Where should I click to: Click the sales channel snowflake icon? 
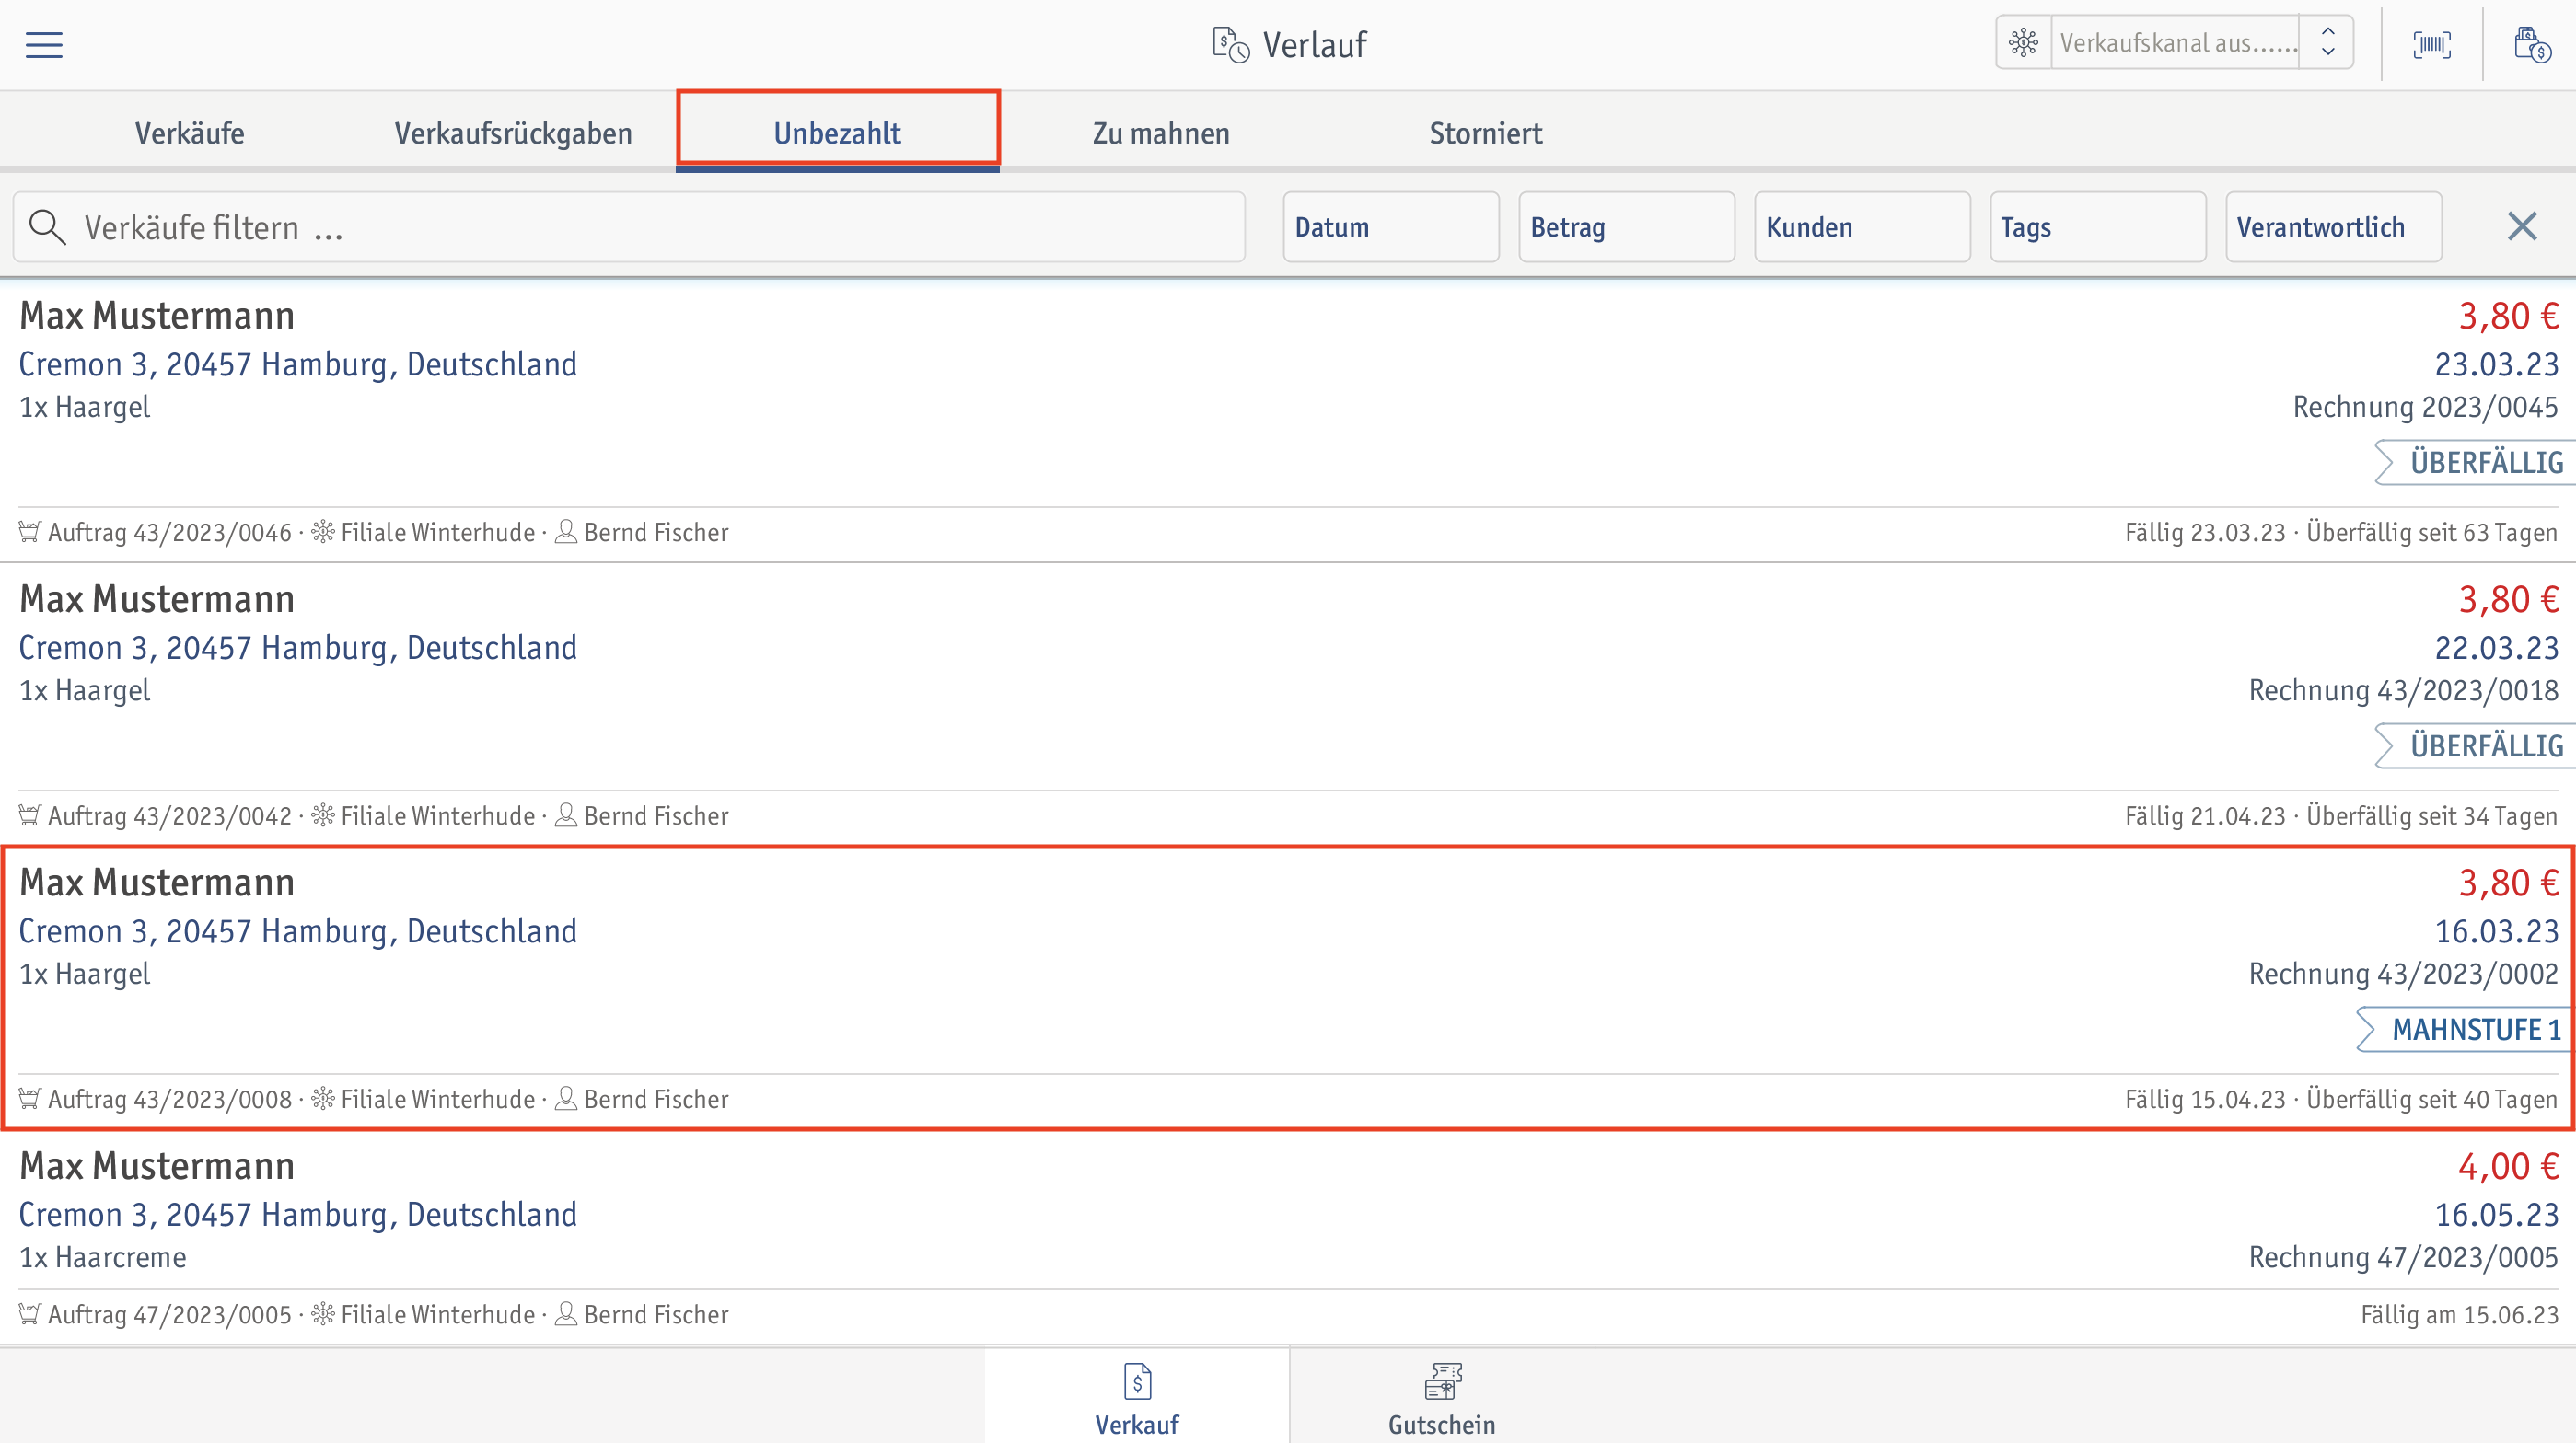point(2023,43)
